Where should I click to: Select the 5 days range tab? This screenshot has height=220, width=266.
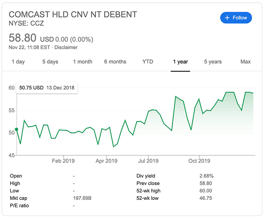pos(50,62)
